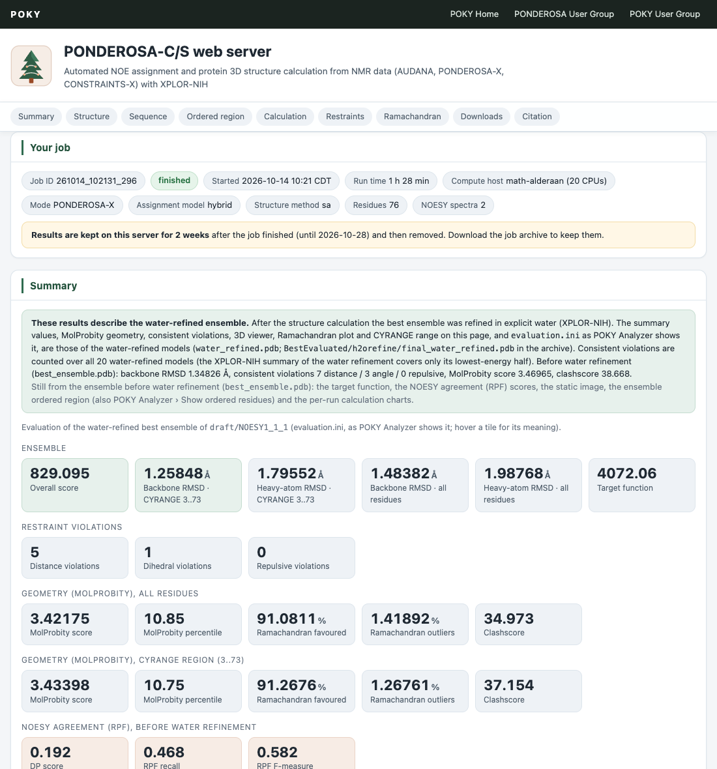Click the Job ID 261014_102131_296 chip
The height and width of the screenshot is (769, 717).
[x=83, y=181]
